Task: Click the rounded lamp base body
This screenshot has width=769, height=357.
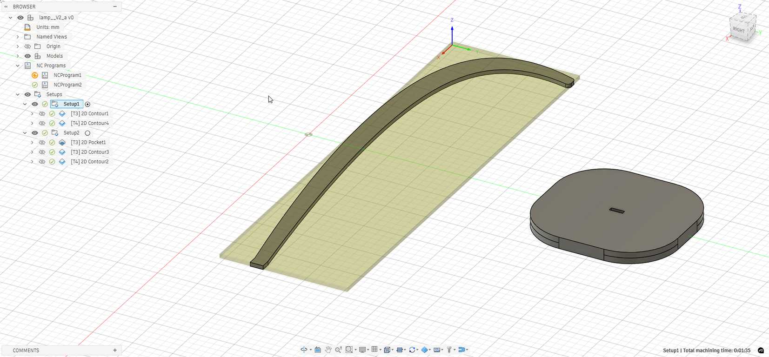Action: click(x=617, y=216)
